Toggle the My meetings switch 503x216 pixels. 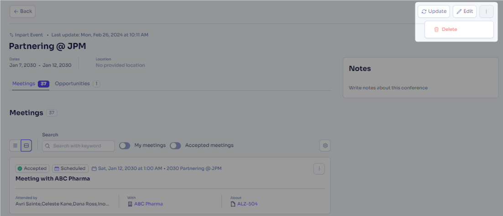[x=125, y=145]
